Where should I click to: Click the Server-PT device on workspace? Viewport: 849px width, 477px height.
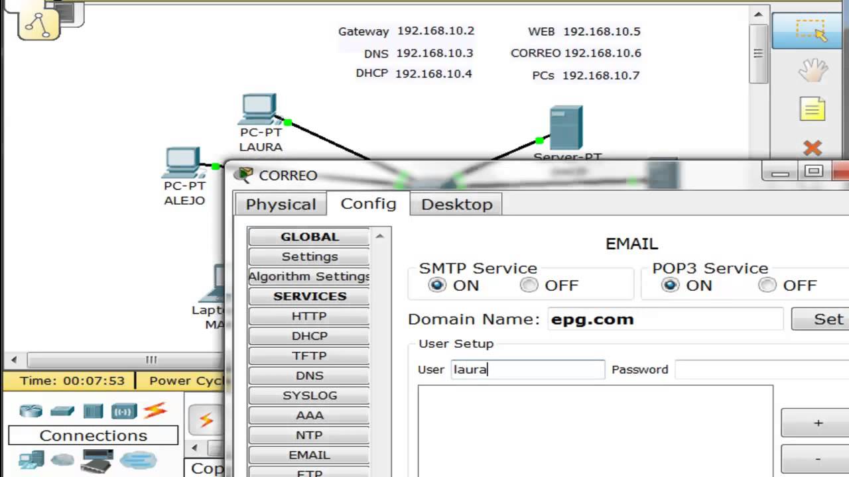(x=566, y=129)
